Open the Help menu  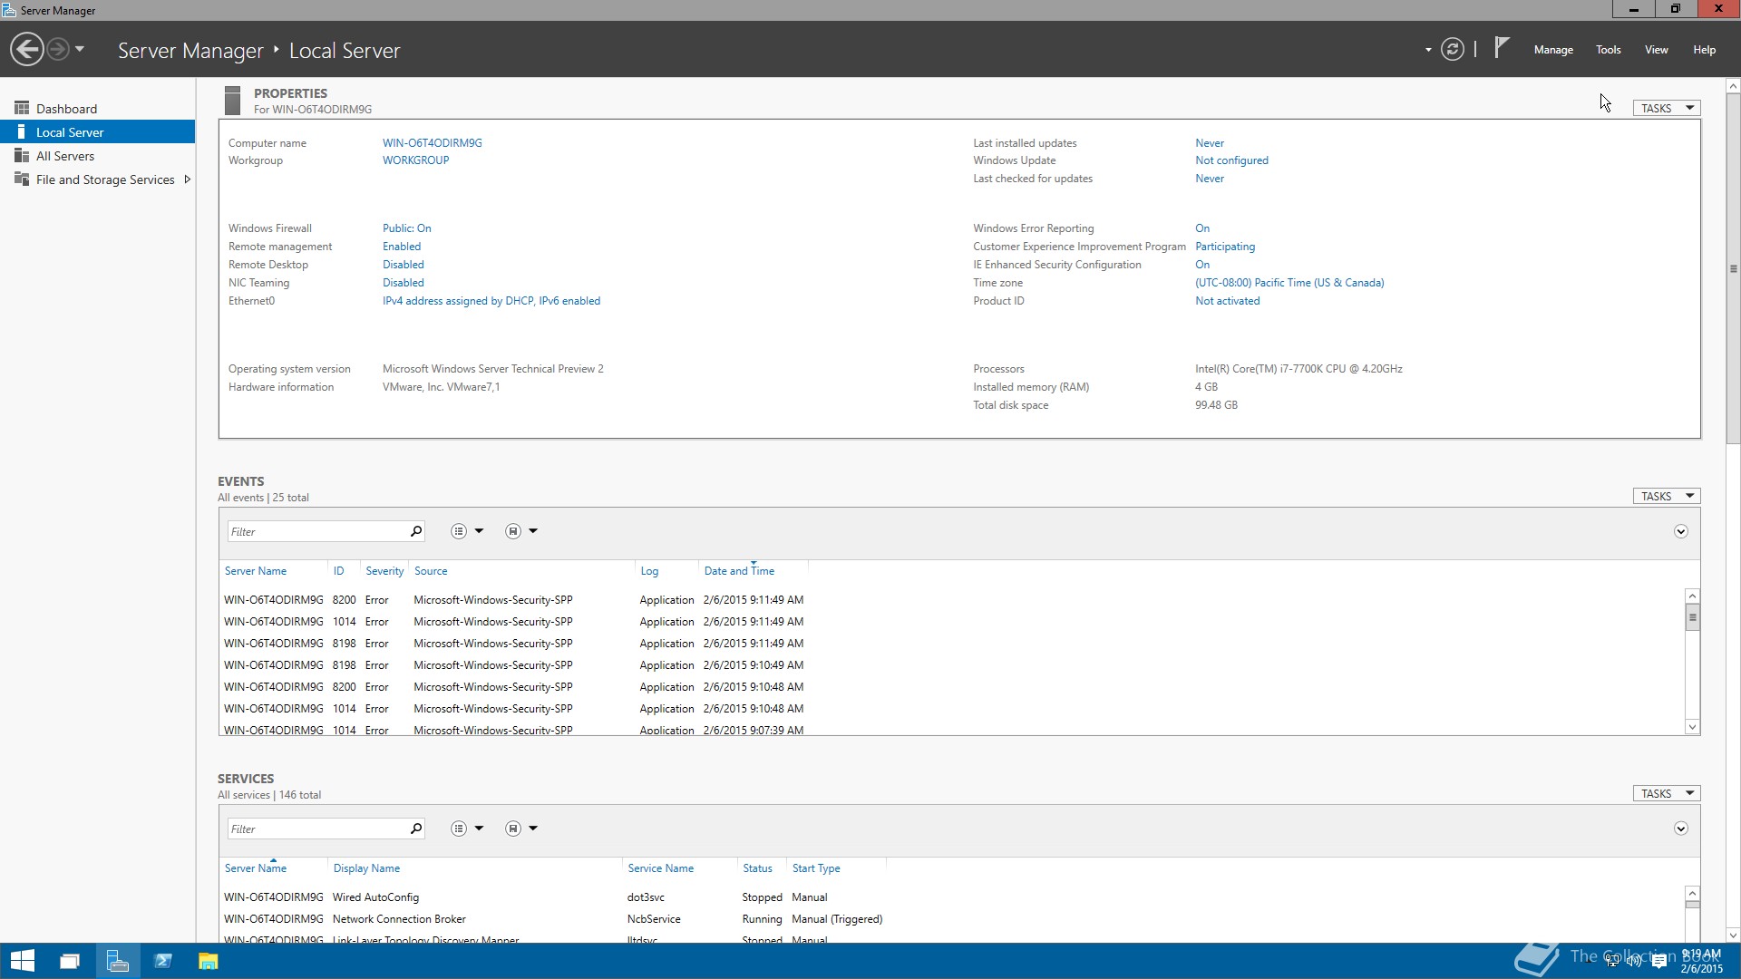(1704, 50)
